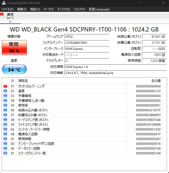Select the クリティカルワーニング row name
This screenshot has width=169, height=173.
(31, 86)
